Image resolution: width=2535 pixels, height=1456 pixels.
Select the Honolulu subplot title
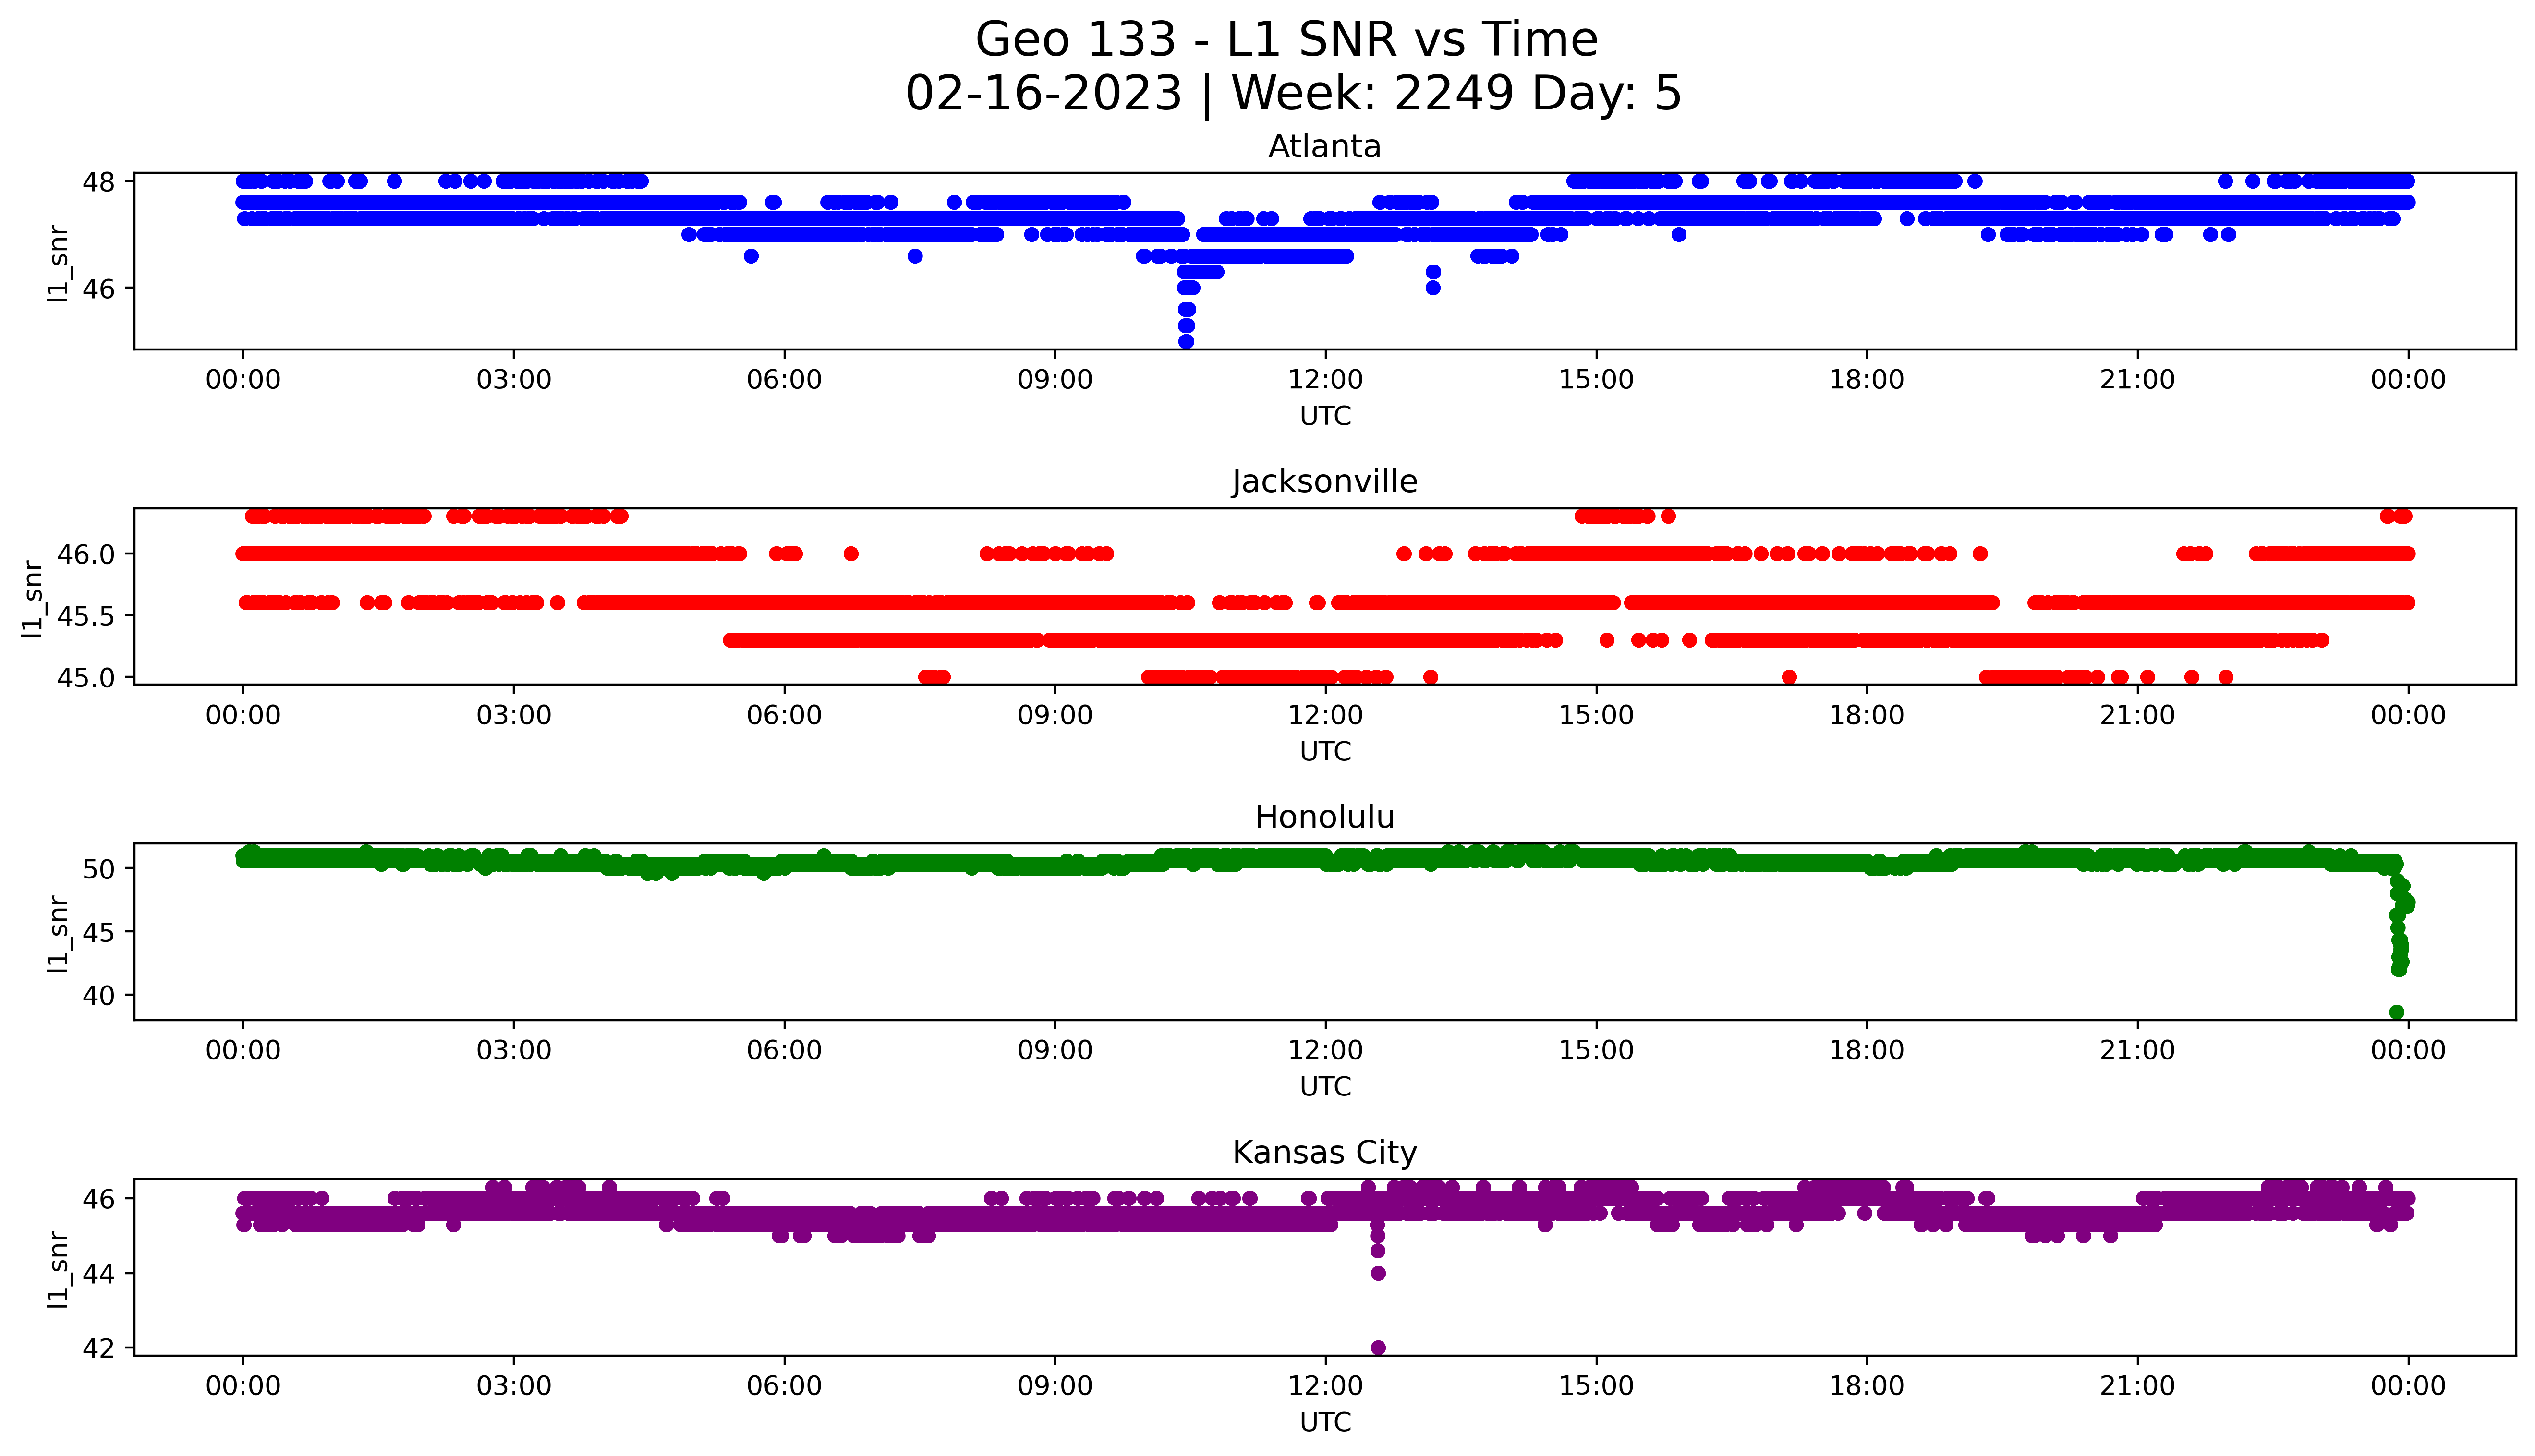pyautogui.click(x=1324, y=817)
